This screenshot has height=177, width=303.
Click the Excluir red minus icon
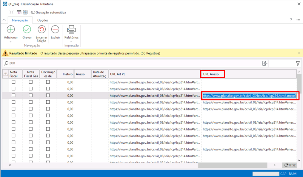(55, 29)
